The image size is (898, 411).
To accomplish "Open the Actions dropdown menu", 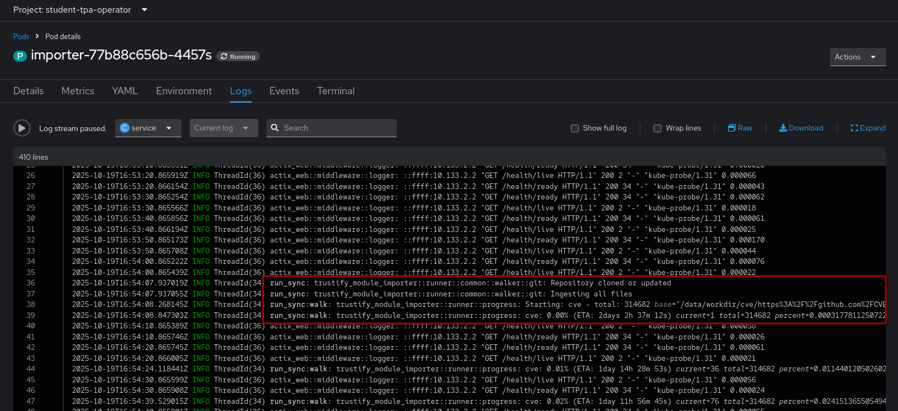I will 858,57.
